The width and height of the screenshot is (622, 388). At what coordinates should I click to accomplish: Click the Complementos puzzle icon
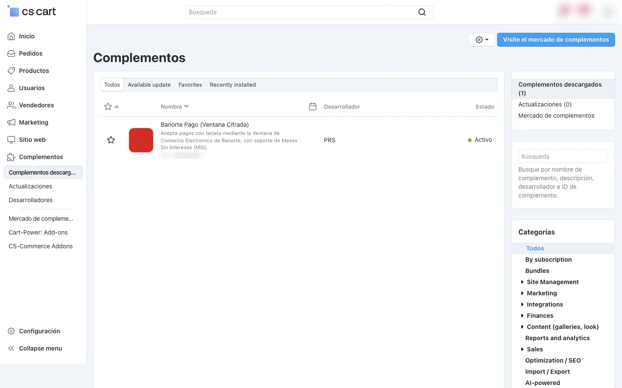click(x=11, y=157)
